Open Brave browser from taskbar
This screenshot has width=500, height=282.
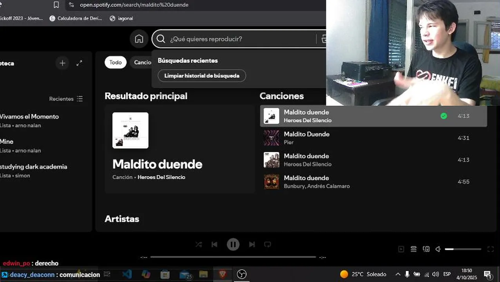pos(223,275)
